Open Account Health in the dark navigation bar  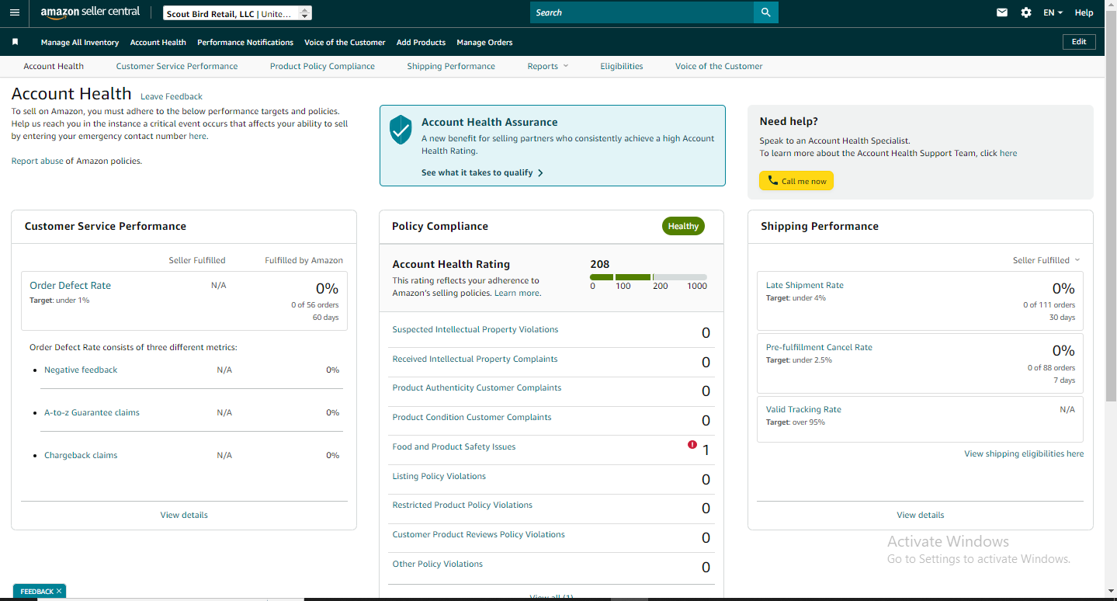(x=158, y=42)
